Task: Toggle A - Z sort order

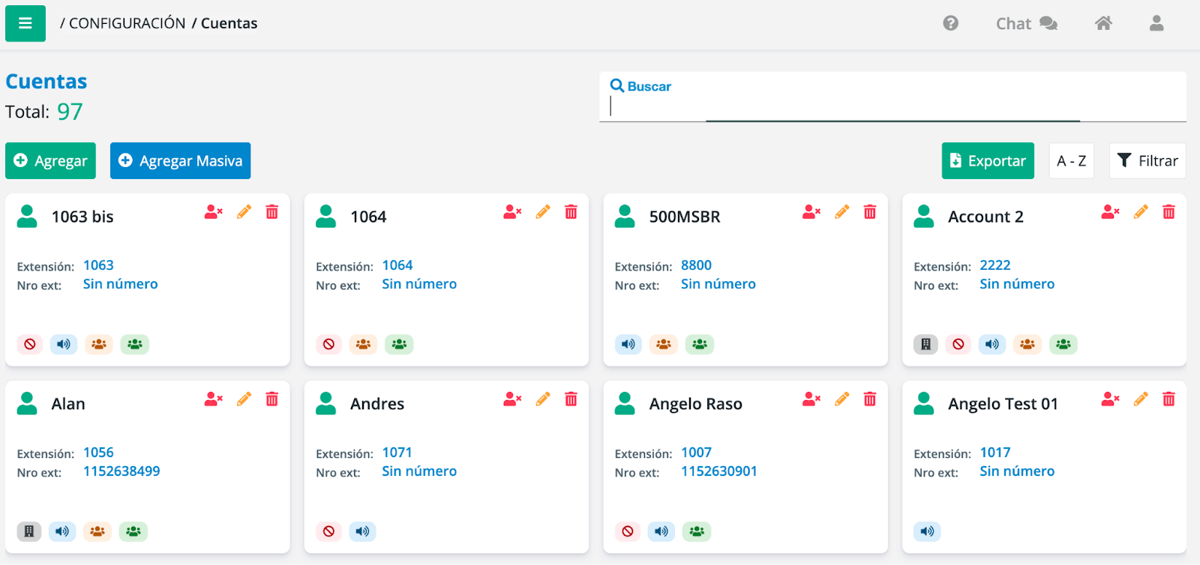Action: (x=1071, y=160)
